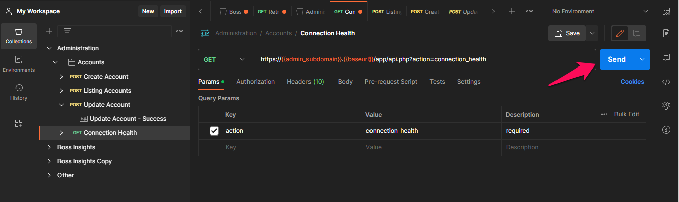Open the Collections sidebar panel
This screenshot has width=679, height=202.
point(19,36)
